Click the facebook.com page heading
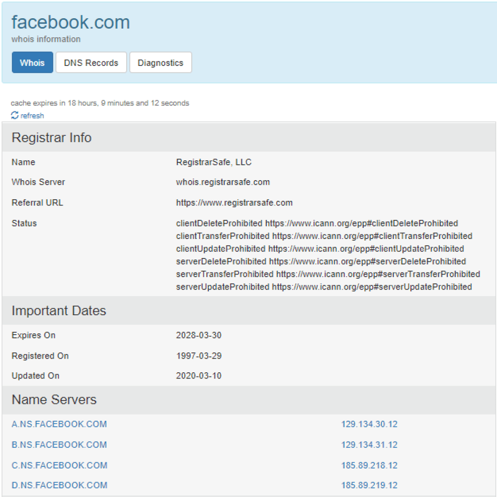The width and height of the screenshot is (497, 497). click(71, 22)
